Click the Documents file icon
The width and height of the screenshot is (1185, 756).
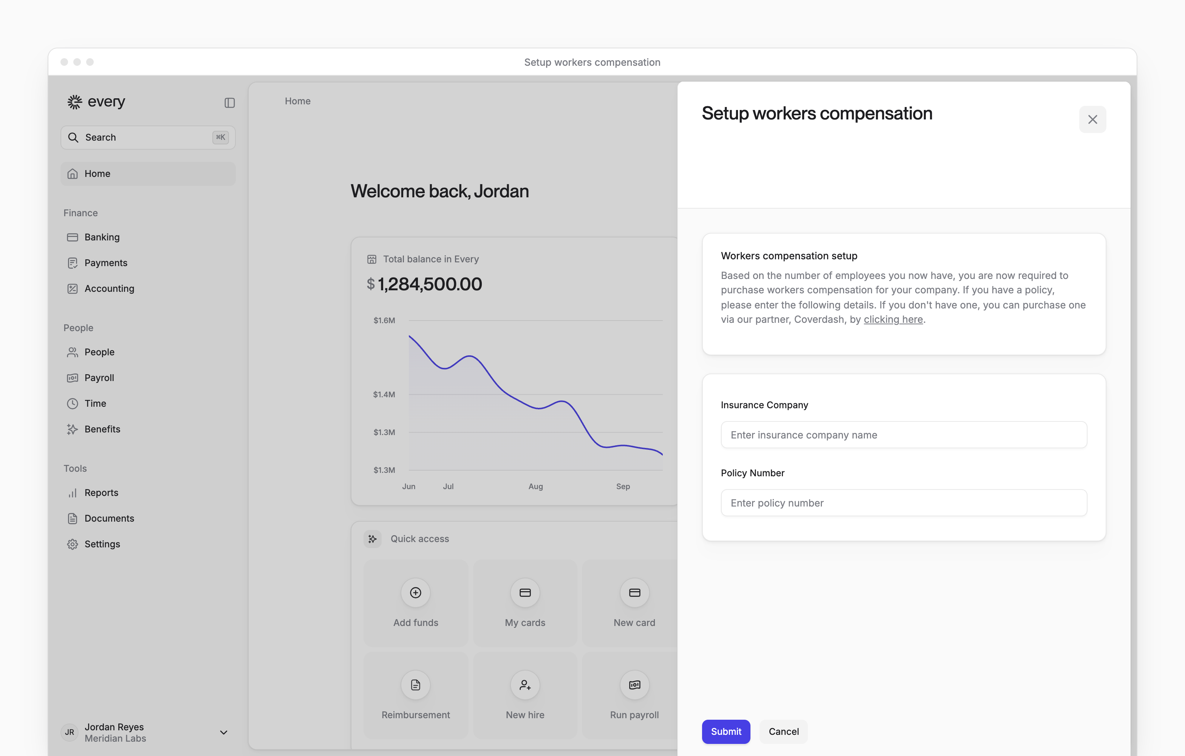click(72, 518)
